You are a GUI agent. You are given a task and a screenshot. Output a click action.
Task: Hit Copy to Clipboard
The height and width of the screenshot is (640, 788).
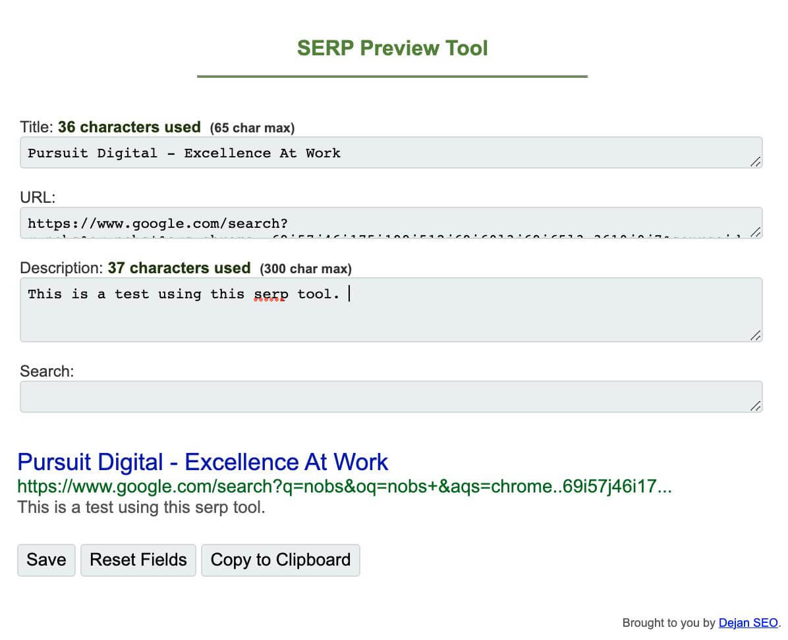click(x=281, y=560)
